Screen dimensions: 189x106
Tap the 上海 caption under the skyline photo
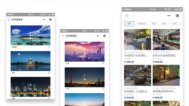click(67, 63)
